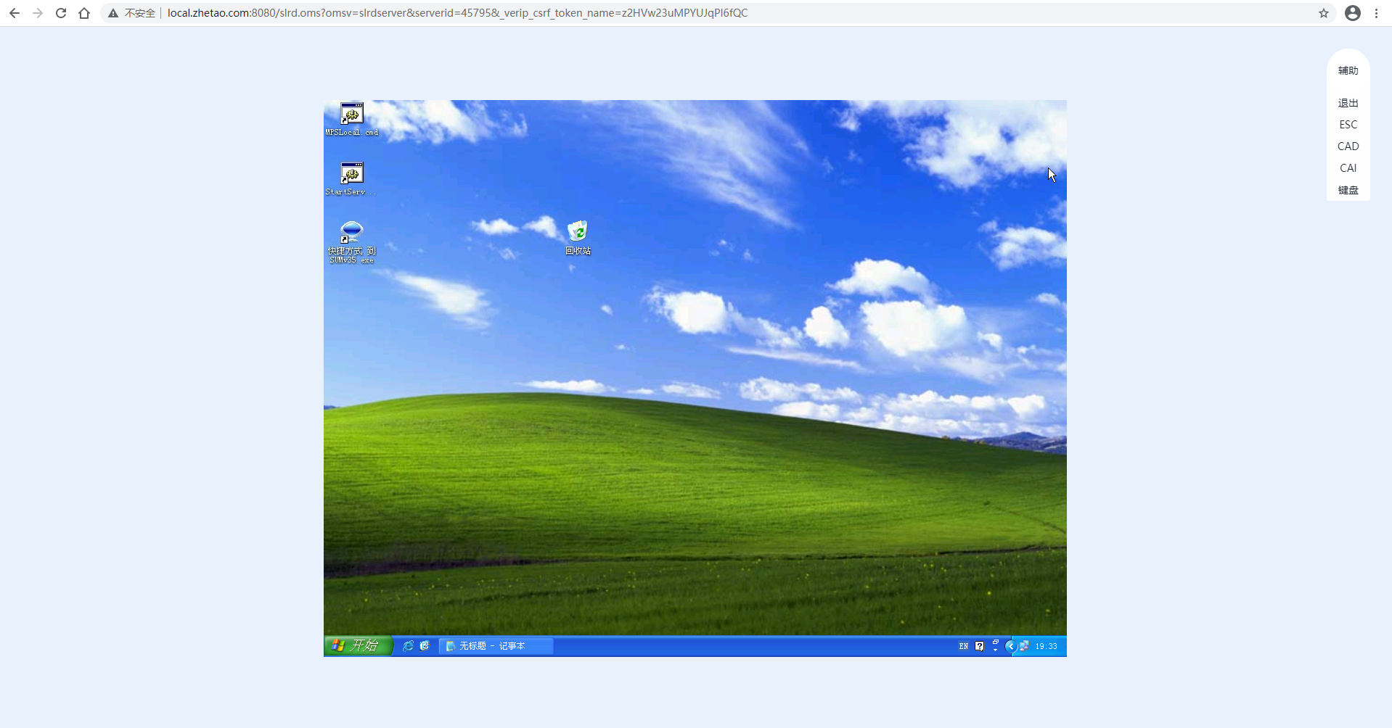1392x728 pixels.
Task: Click the 不安全 security warning indicator
Action: point(131,13)
